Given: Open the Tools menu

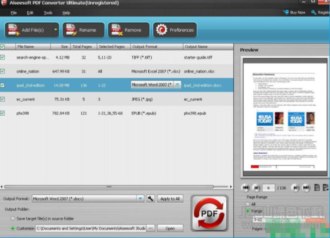Looking at the screenshot, I should (x=48, y=13).
